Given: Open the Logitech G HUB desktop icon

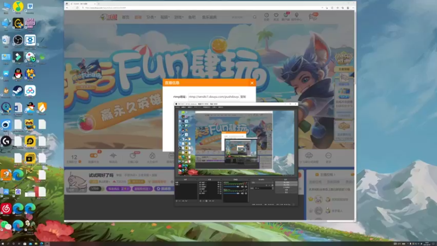Looking at the screenshot, I should click(x=6, y=141).
